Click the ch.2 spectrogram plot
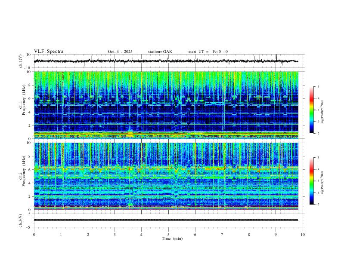 [166, 176]
